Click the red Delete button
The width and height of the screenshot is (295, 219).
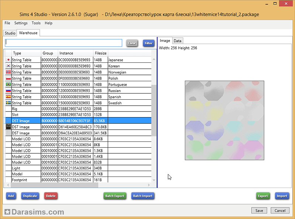pos(51,196)
